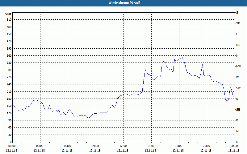Image resolution: width=247 pixels, height=154 pixels.
Task: Click the 15:00 time label
Action: click(x=151, y=146)
